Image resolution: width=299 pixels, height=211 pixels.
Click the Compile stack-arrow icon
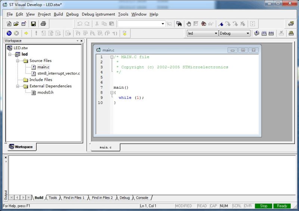coord(257,33)
